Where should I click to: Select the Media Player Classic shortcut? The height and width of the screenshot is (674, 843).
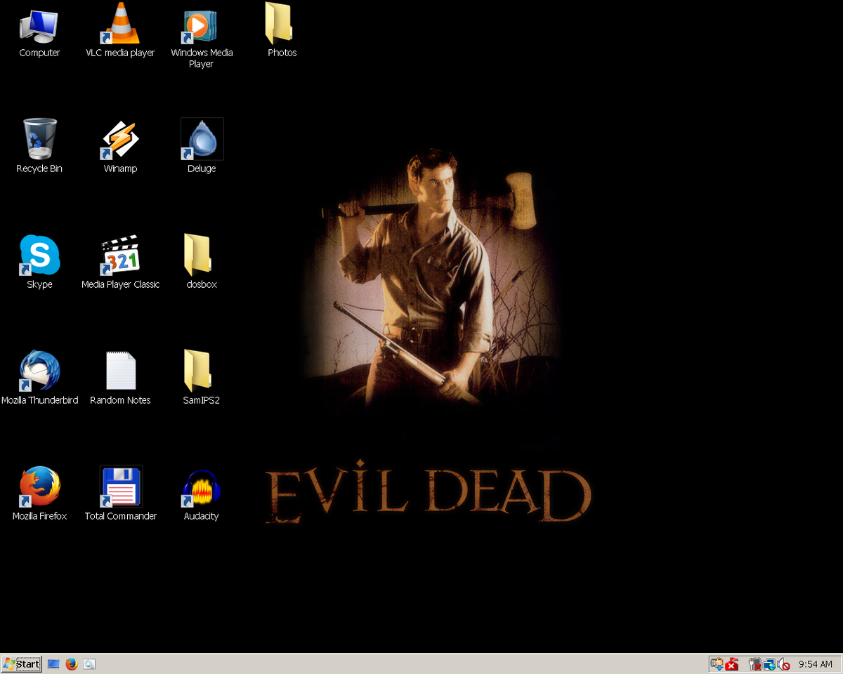[x=120, y=262]
